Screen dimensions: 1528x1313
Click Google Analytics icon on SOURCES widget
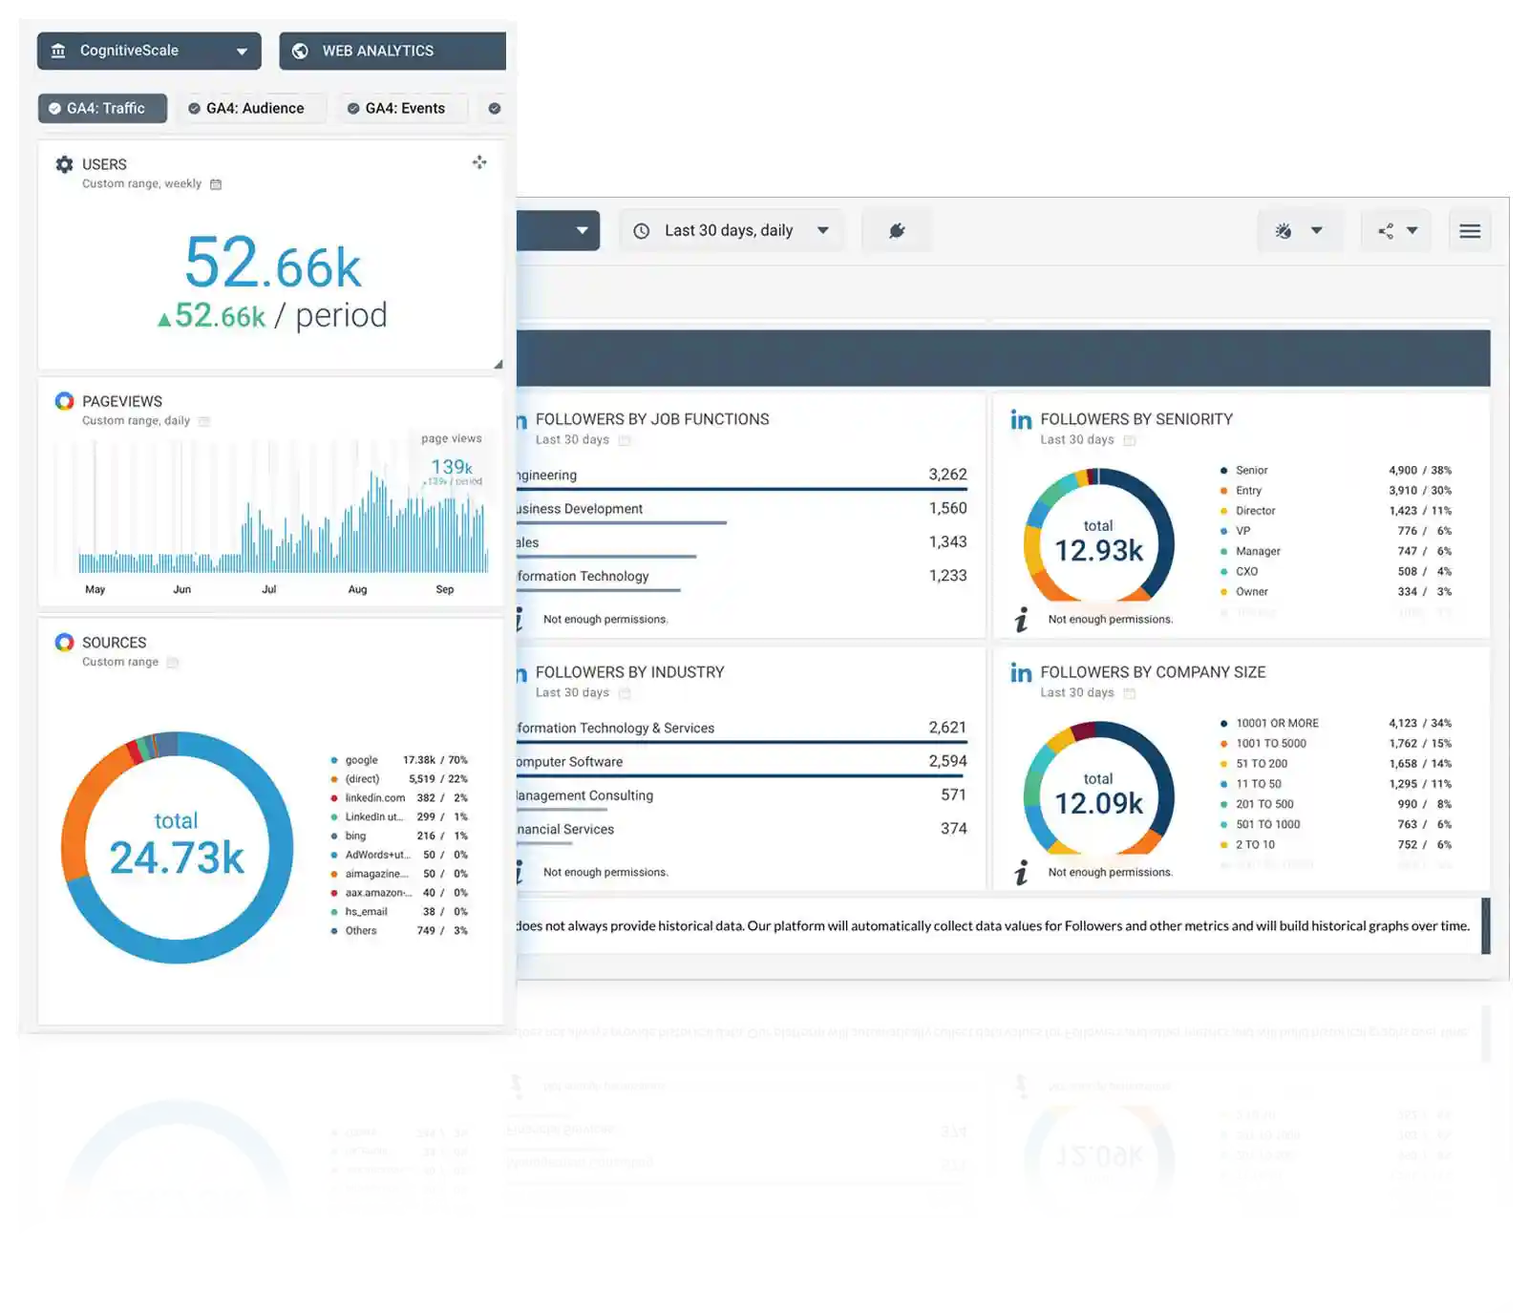point(64,643)
